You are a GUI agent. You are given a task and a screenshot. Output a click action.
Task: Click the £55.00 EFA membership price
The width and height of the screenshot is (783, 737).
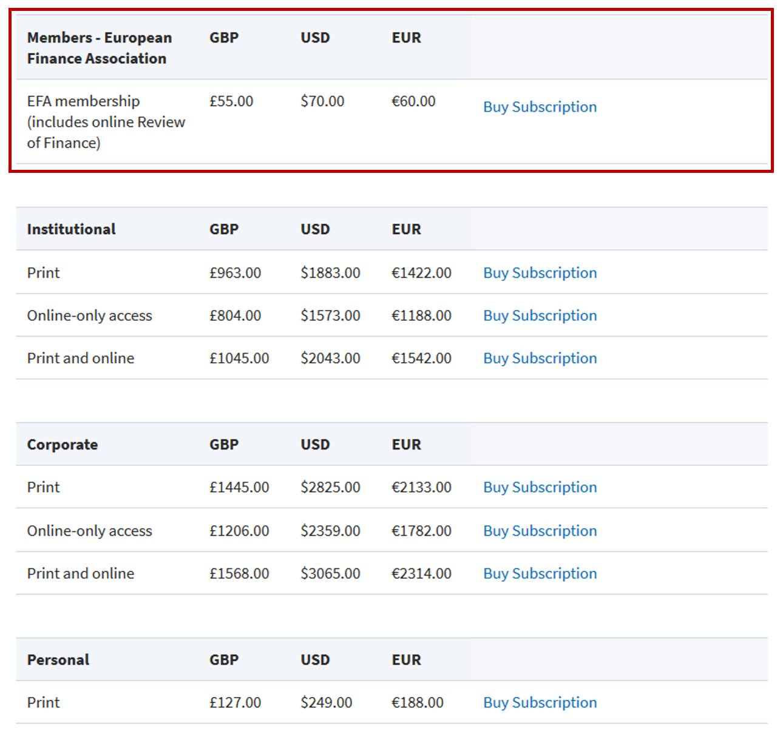[231, 101]
